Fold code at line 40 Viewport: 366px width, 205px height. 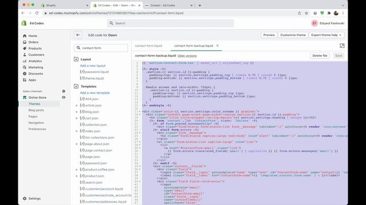coord(140,181)
